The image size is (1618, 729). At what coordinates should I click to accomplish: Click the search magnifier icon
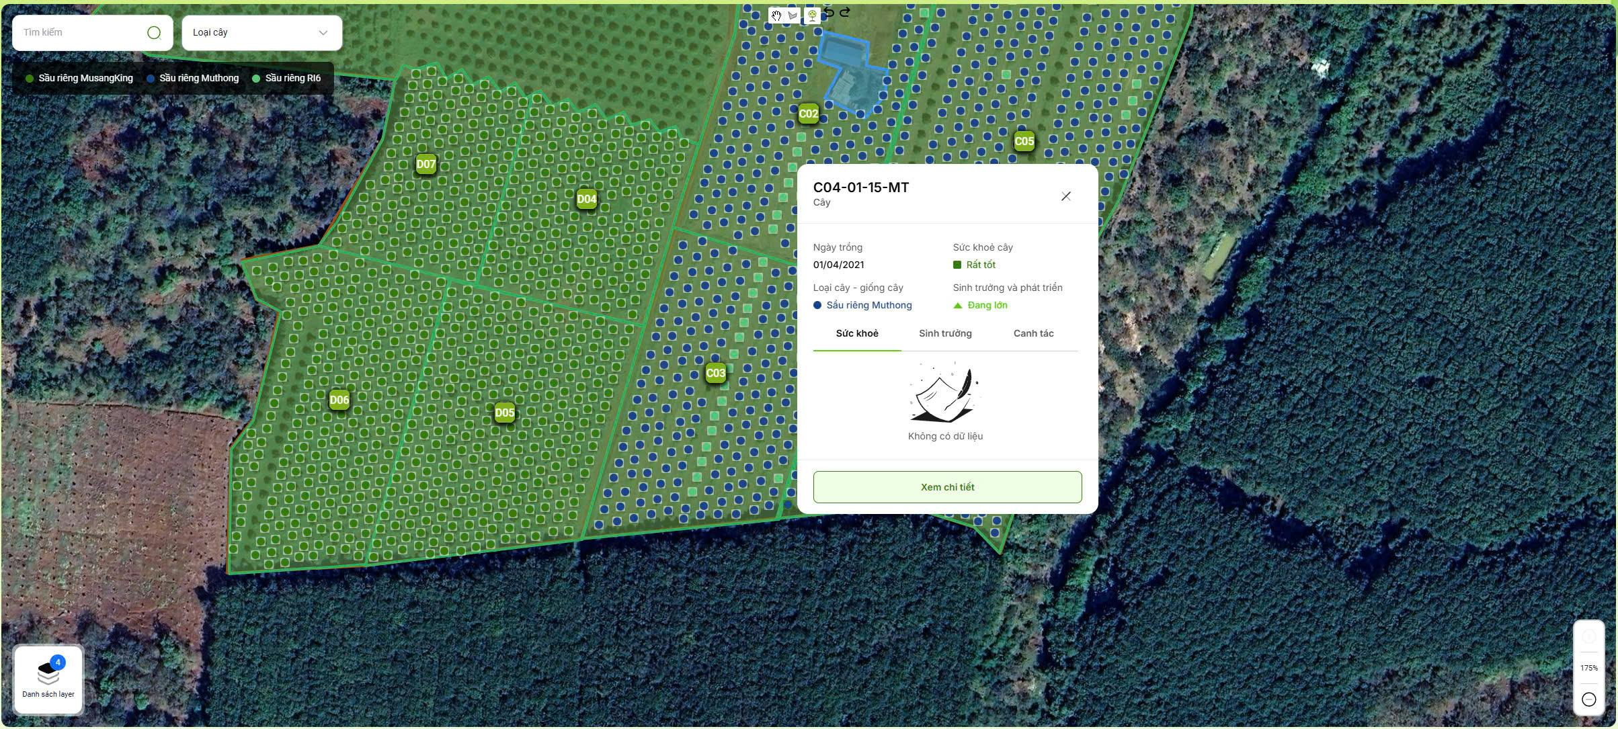pos(154,33)
